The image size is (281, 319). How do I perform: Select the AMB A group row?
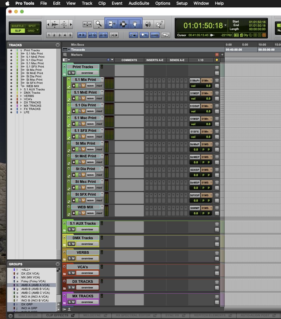(31, 285)
